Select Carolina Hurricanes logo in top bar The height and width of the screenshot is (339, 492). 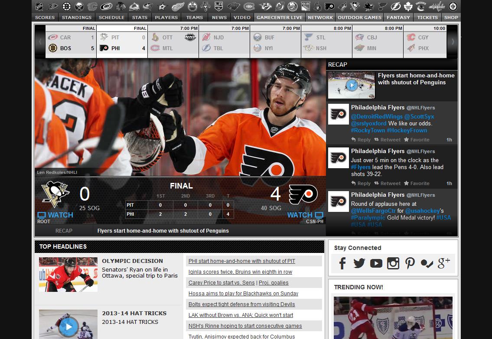coord(106,6)
